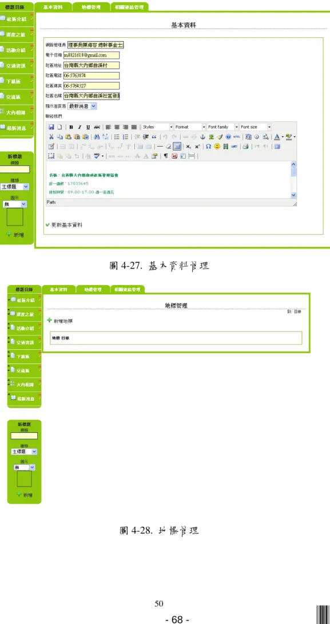Open the Font size dropdown
Image resolution: width=330 pixels, height=624 pixels.
[x=255, y=127]
